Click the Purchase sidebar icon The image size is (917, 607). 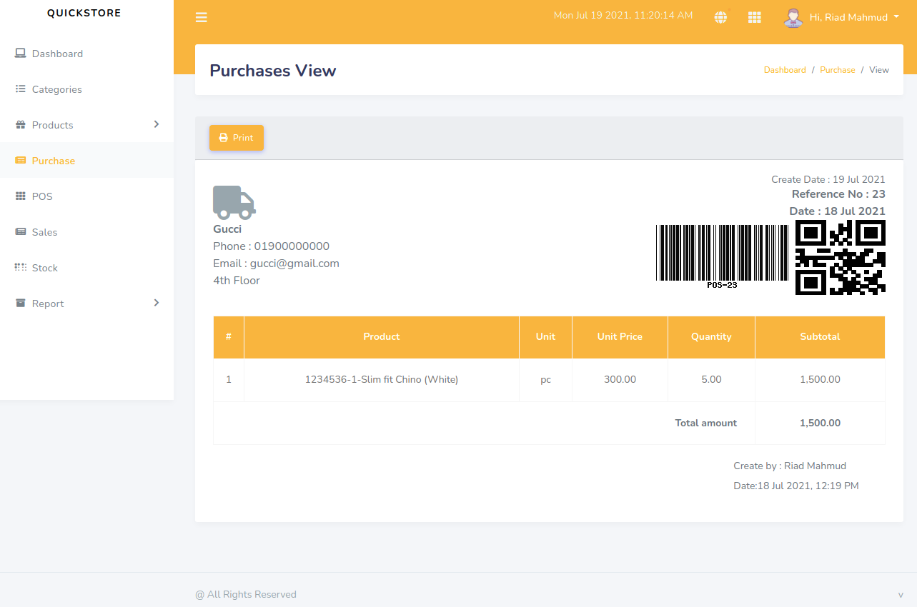tap(20, 161)
